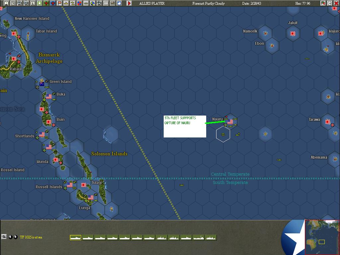Click the task force near South Temperate line

(x=182, y=185)
